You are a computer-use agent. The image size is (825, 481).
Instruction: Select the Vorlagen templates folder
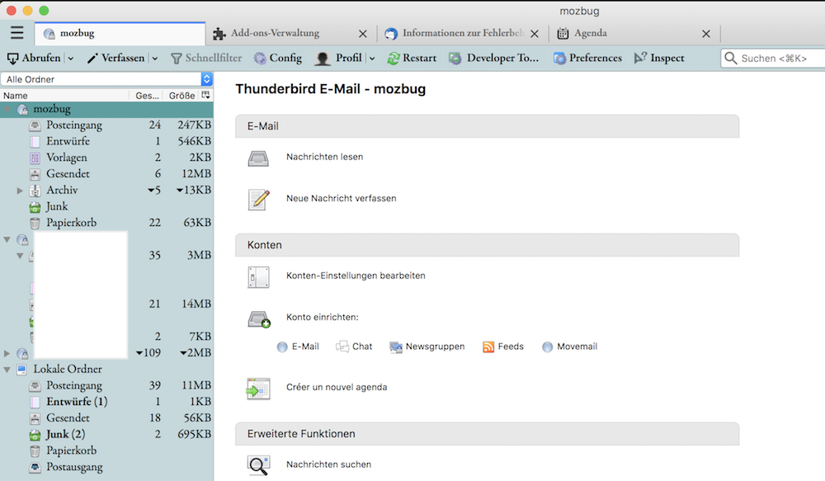coord(66,158)
